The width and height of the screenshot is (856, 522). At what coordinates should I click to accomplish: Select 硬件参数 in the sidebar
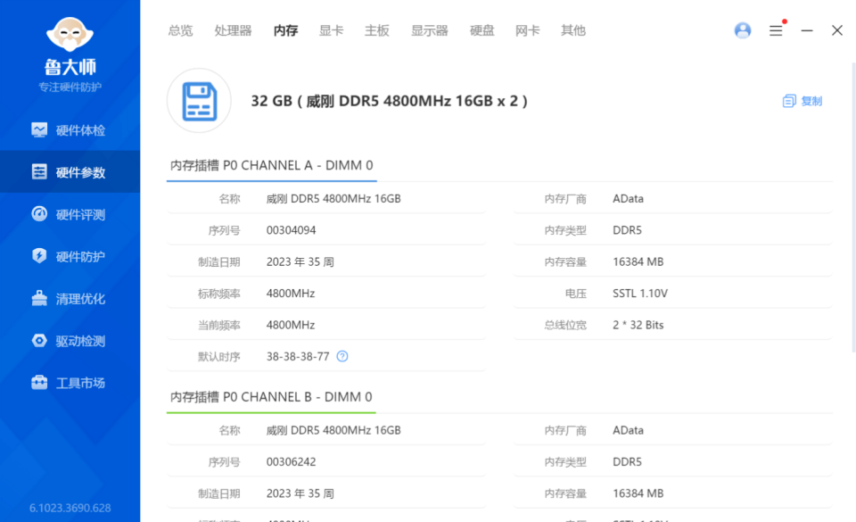click(x=70, y=171)
